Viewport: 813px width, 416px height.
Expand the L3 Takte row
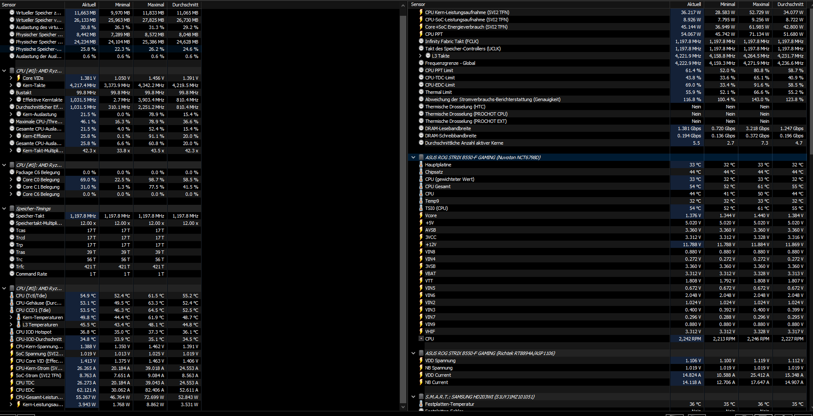420,56
